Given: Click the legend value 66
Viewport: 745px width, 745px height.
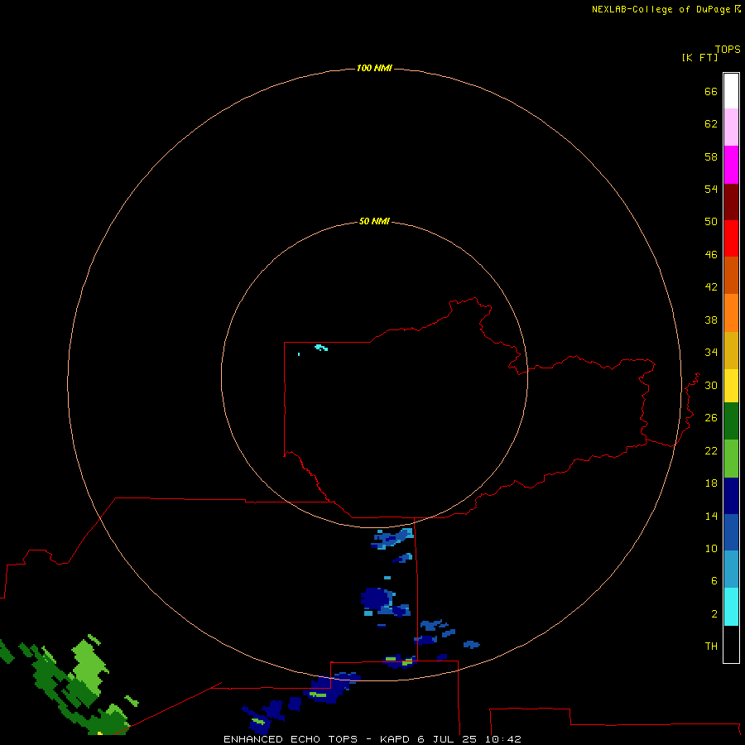Looking at the screenshot, I should click(x=711, y=91).
